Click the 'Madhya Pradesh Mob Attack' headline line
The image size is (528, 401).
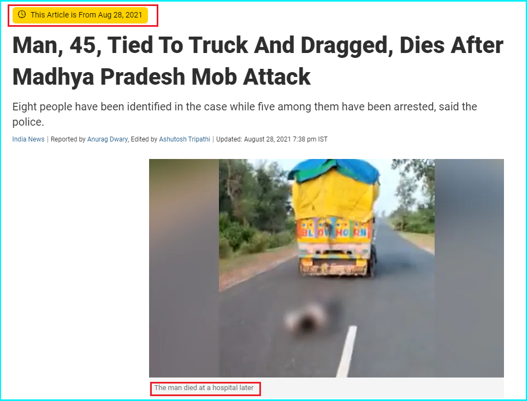coord(161,77)
